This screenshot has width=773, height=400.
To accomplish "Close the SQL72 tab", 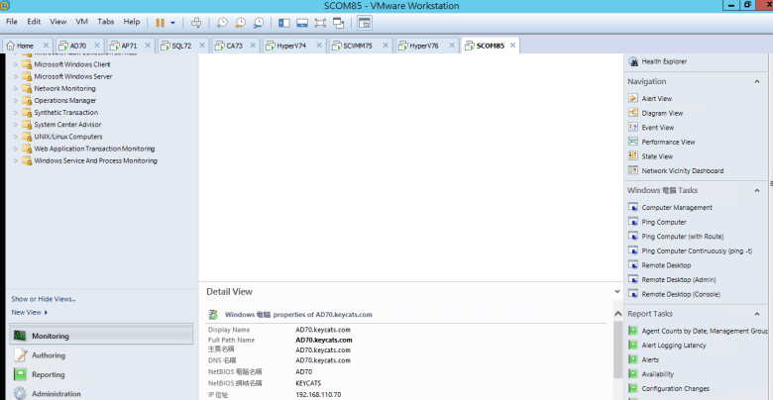I will coord(201,46).
